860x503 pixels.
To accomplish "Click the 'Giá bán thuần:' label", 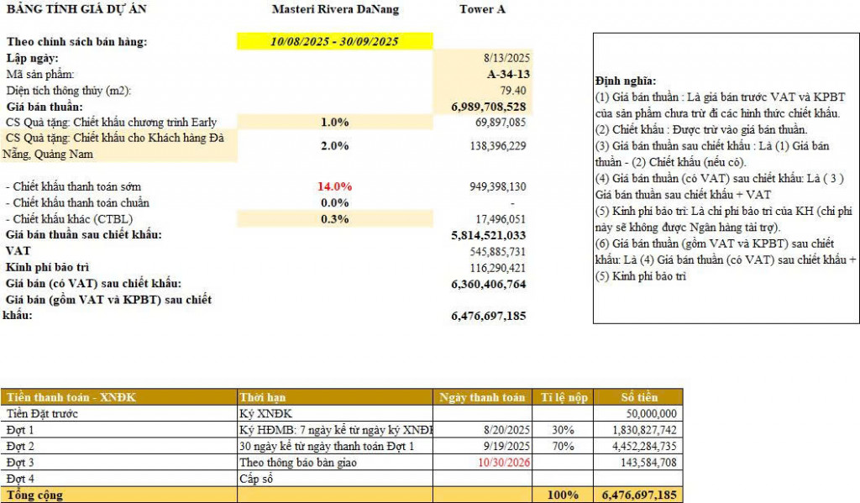I will 45,107.
